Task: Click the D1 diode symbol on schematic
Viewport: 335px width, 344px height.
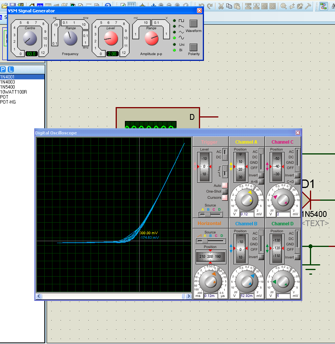Action: point(307,200)
